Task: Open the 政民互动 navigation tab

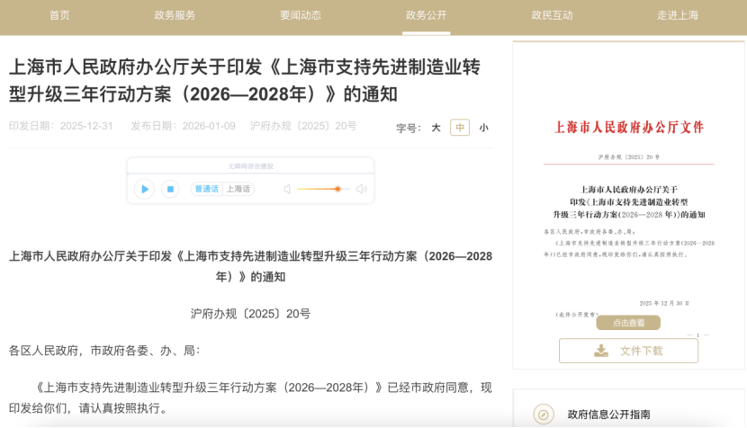Action: (x=553, y=15)
